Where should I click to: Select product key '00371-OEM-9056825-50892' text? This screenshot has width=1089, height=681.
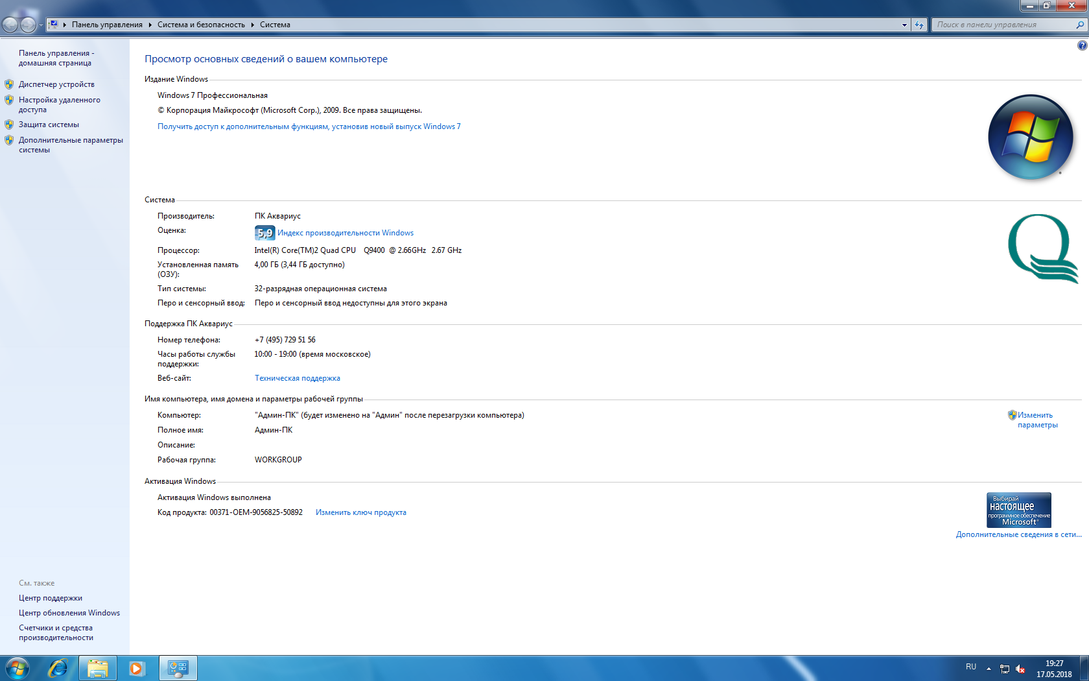256,512
